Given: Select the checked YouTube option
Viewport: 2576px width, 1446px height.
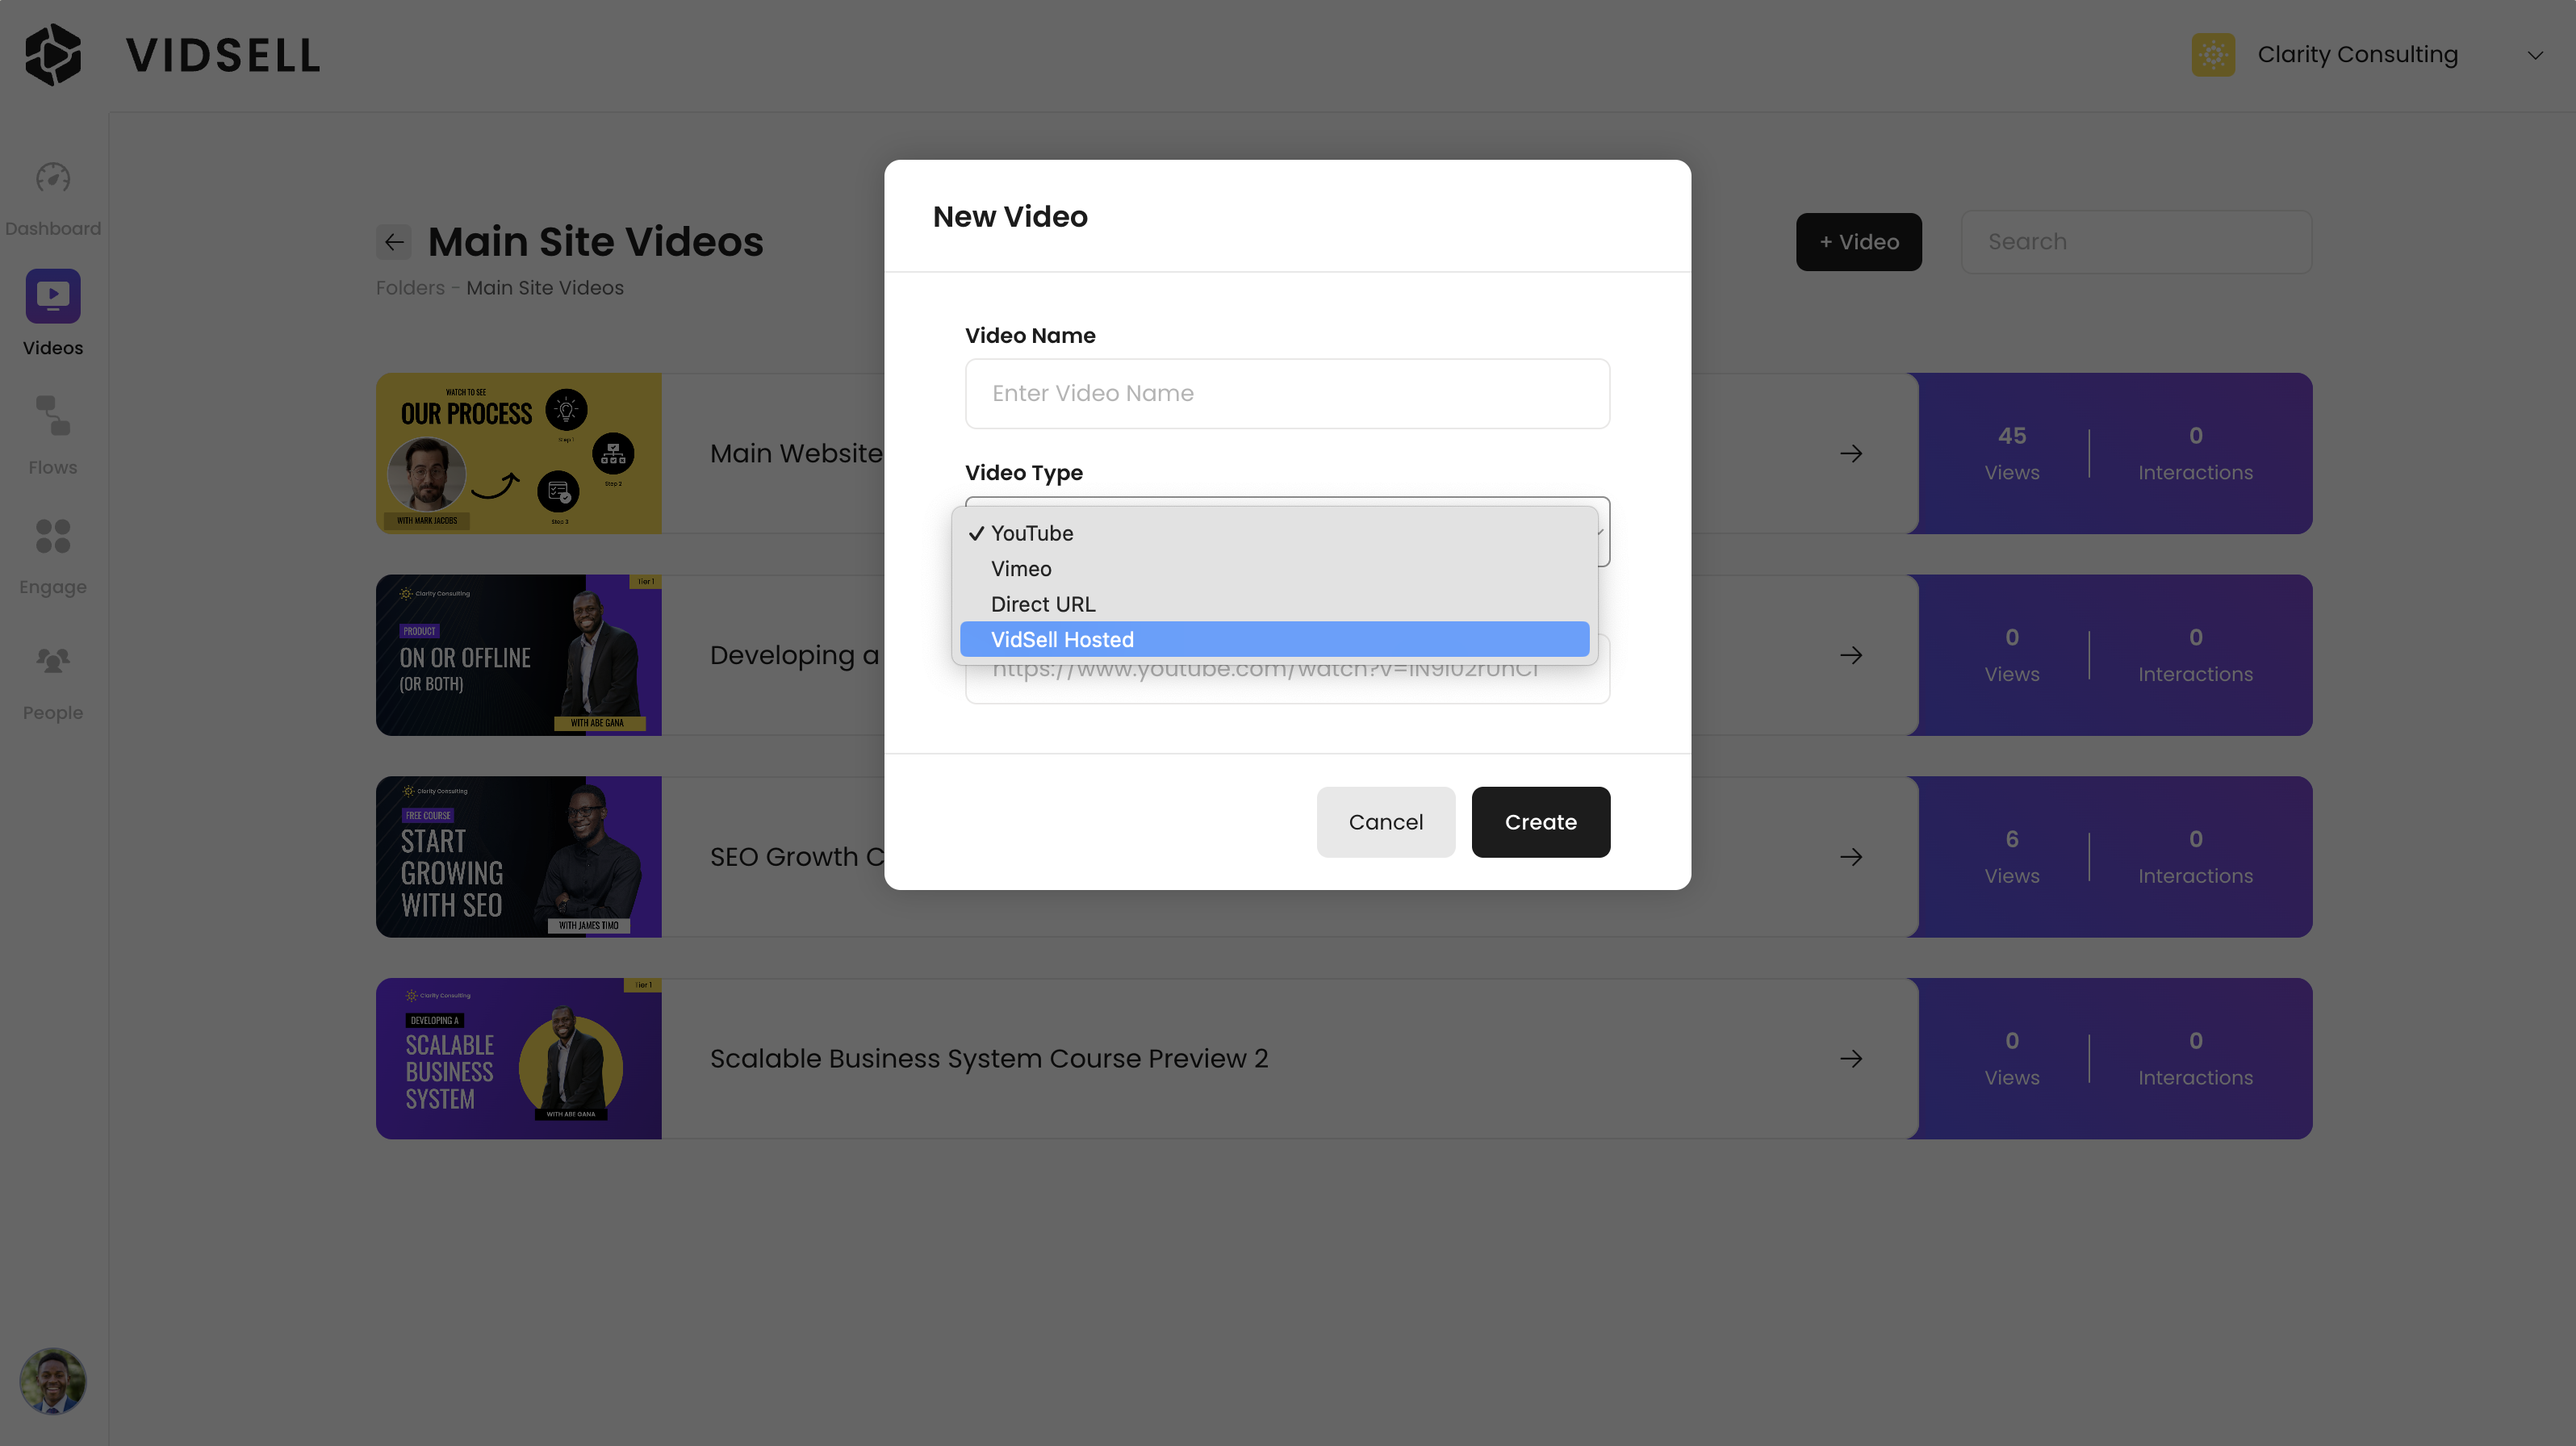Looking at the screenshot, I should [1031, 533].
